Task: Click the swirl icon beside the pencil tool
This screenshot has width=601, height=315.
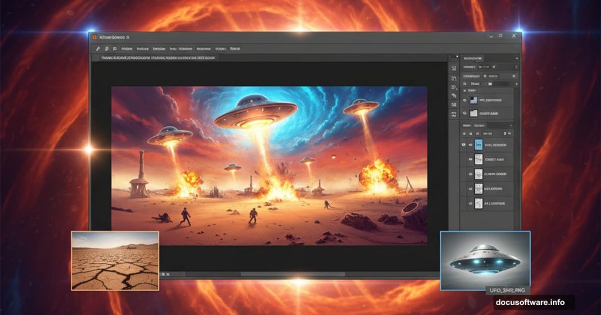Action: pos(107,49)
